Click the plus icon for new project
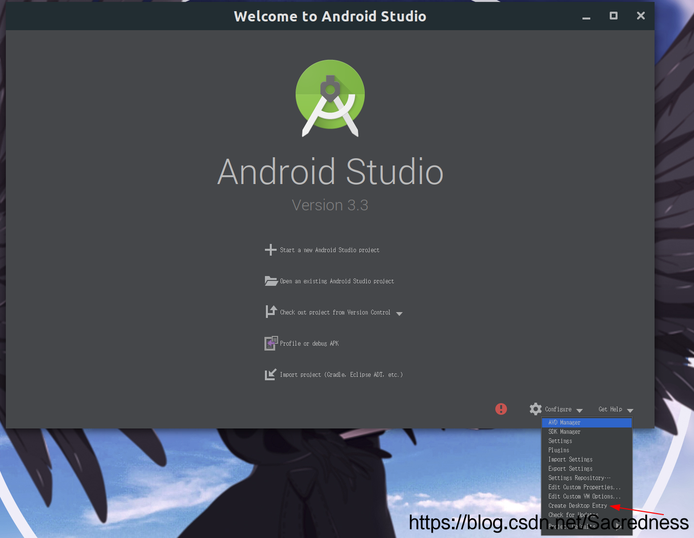 click(271, 250)
